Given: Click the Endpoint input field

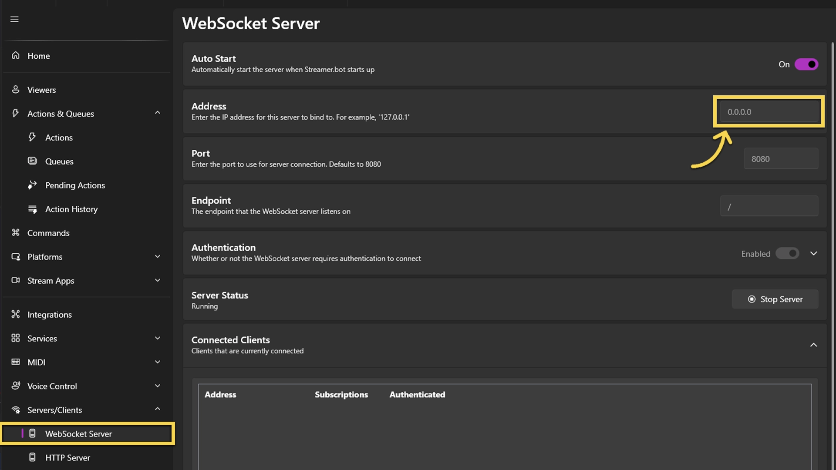Looking at the screenshot, I should coord(769,206).
